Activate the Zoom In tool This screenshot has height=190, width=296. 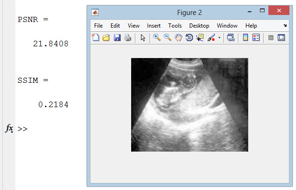click(157, 37)
